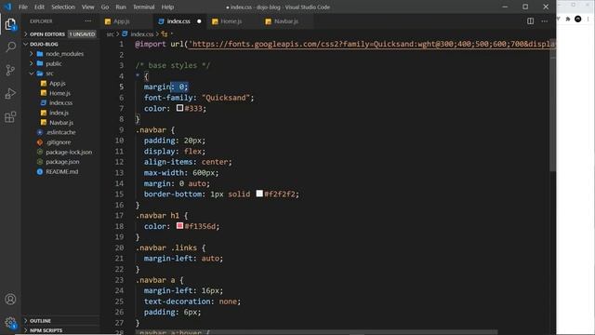The image size is (595, 335).
Task: Click src in the breadcrumb path
Action: [x=110, y=34]
